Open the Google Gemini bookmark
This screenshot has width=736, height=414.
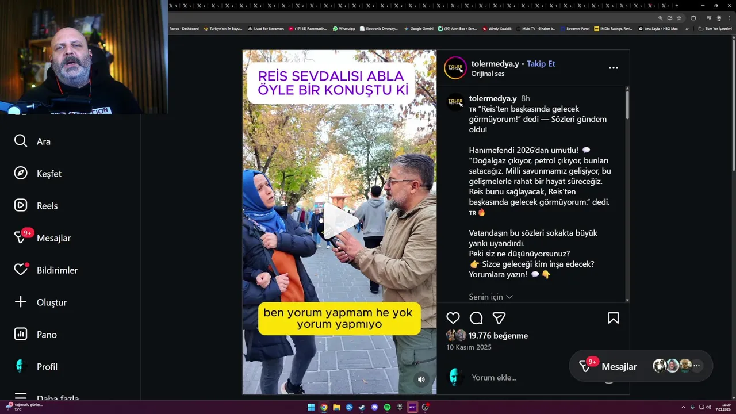pyautogui.click(x=419, y=29)
